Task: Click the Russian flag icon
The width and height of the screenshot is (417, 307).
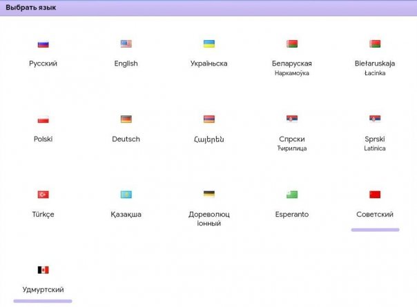Action: [x=43, y=44]
